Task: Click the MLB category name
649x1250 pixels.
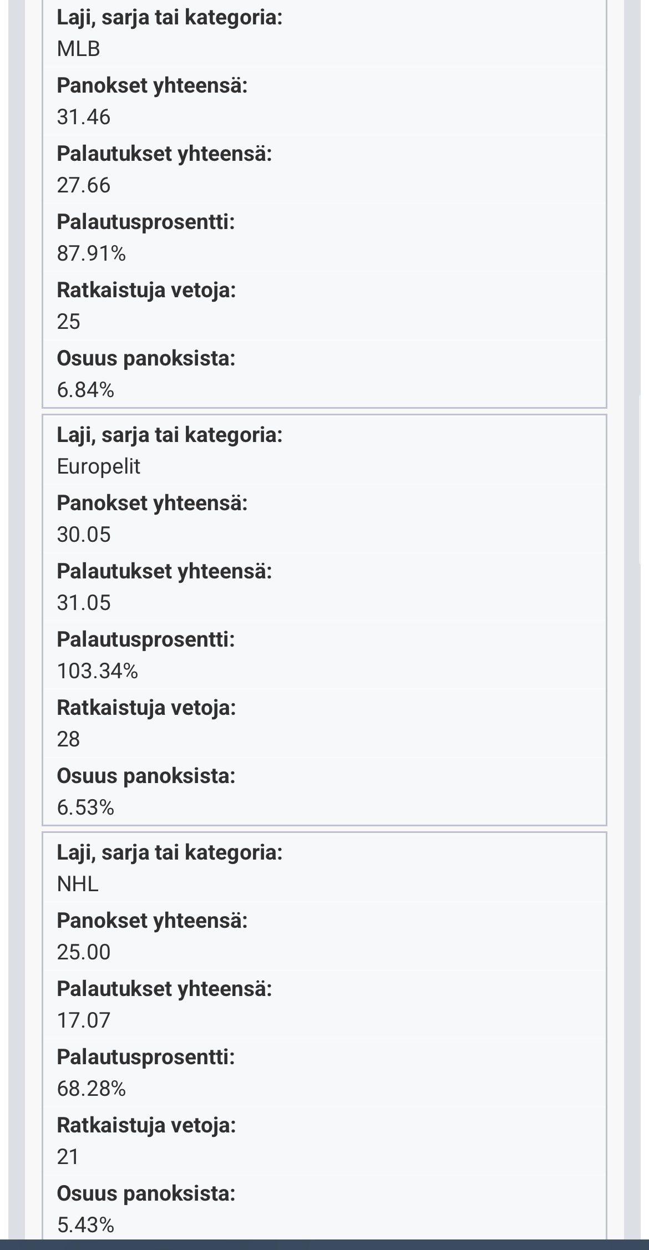Action: click(78, 49)
